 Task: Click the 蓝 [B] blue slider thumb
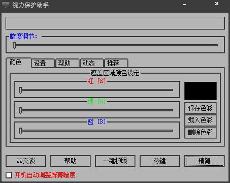20,131
